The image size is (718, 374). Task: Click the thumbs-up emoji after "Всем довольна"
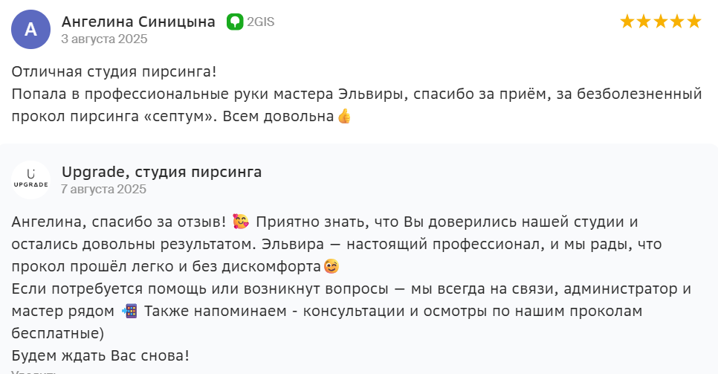(343, 116)
